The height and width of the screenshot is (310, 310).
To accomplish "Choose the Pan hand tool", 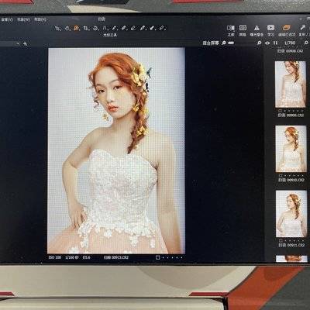I will pyautogui.click(x=67, y=28).
